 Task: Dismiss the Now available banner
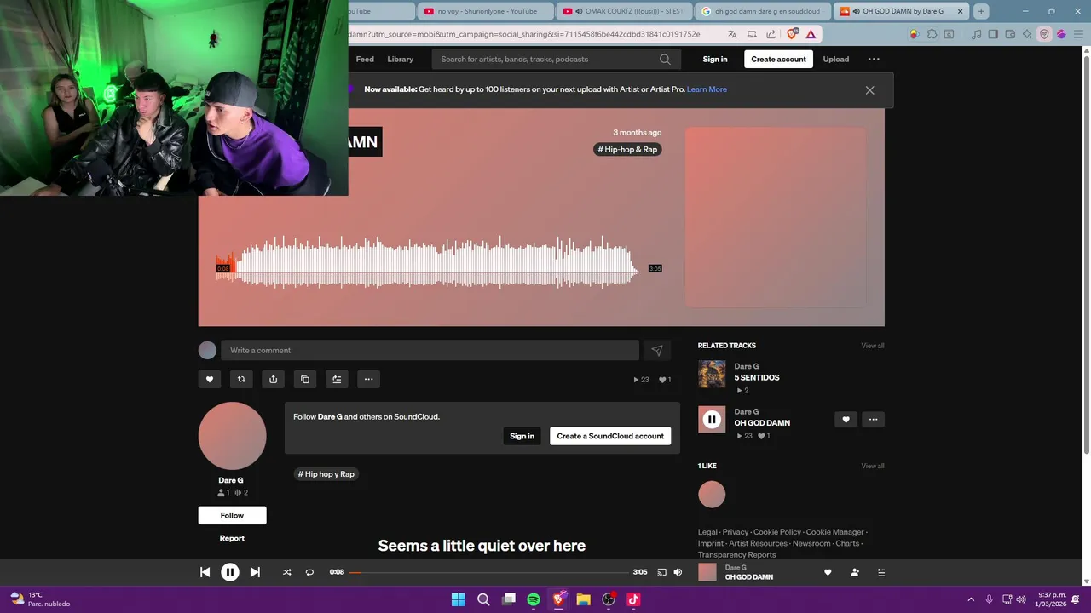pos(869,89)
